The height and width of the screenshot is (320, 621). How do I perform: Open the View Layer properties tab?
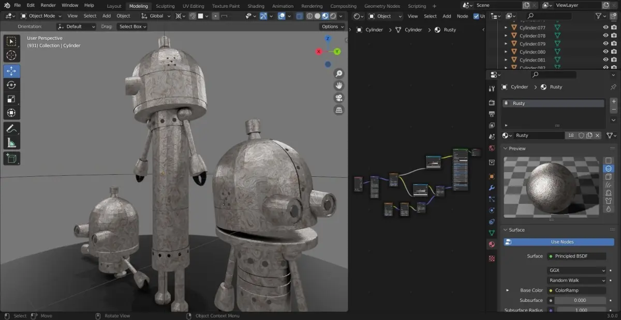492,125
